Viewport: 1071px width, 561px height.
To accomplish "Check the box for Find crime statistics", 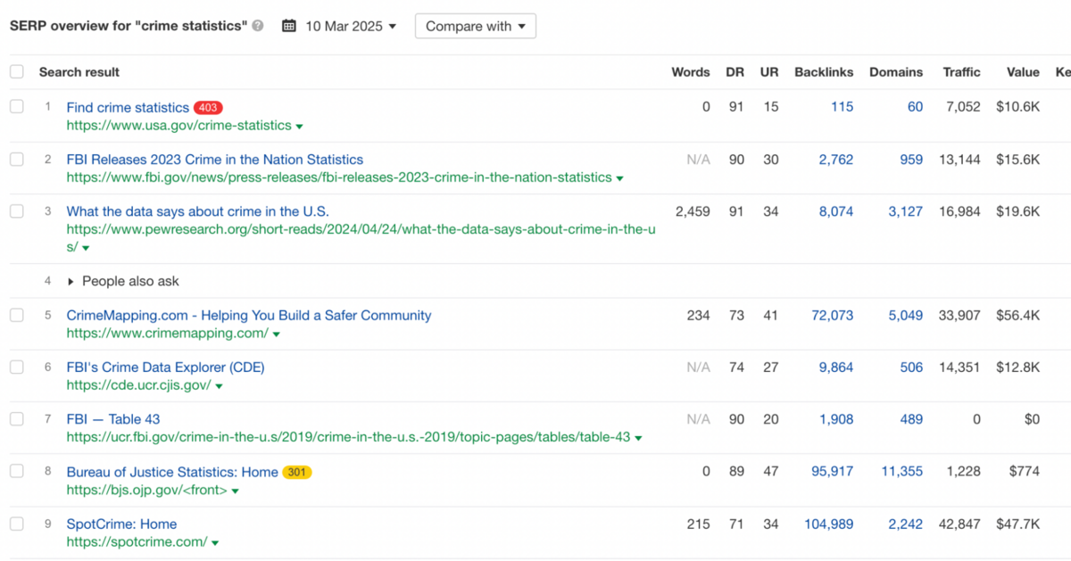I will pyautogui.click(x=17, y=107).
